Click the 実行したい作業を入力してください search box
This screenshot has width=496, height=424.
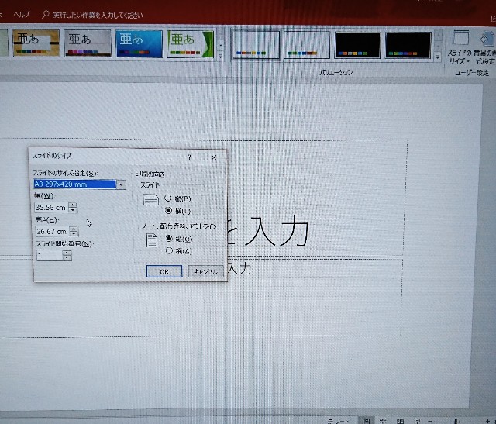[x=98, y=15]
